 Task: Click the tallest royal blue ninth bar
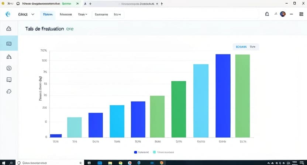coord(223,96)
